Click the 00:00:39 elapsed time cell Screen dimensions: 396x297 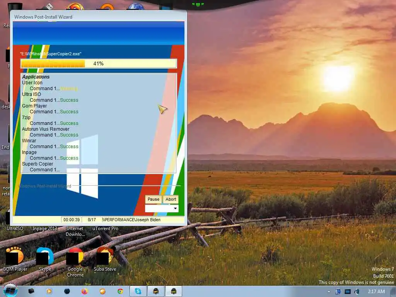tap(72, 220)
